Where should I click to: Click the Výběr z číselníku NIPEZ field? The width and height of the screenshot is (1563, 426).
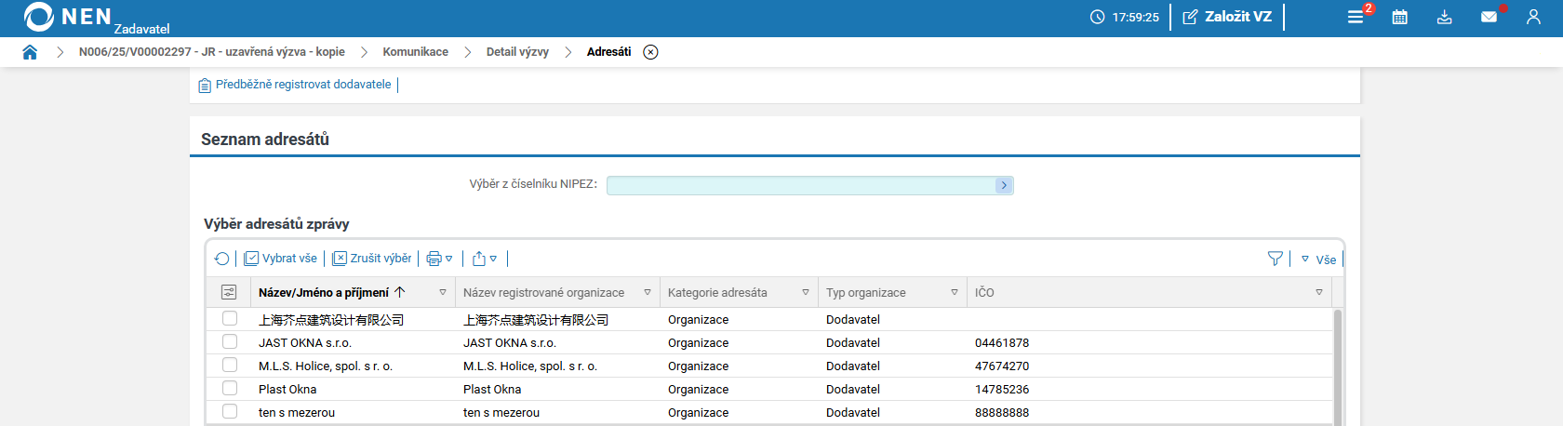click(x=801, y=185)
